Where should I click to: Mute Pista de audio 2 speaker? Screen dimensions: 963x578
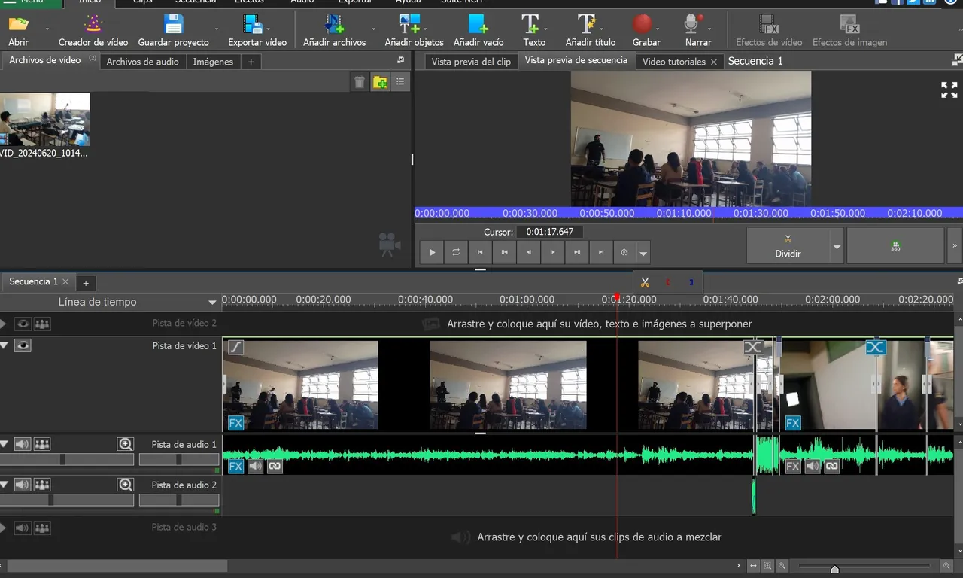(23, 485)
